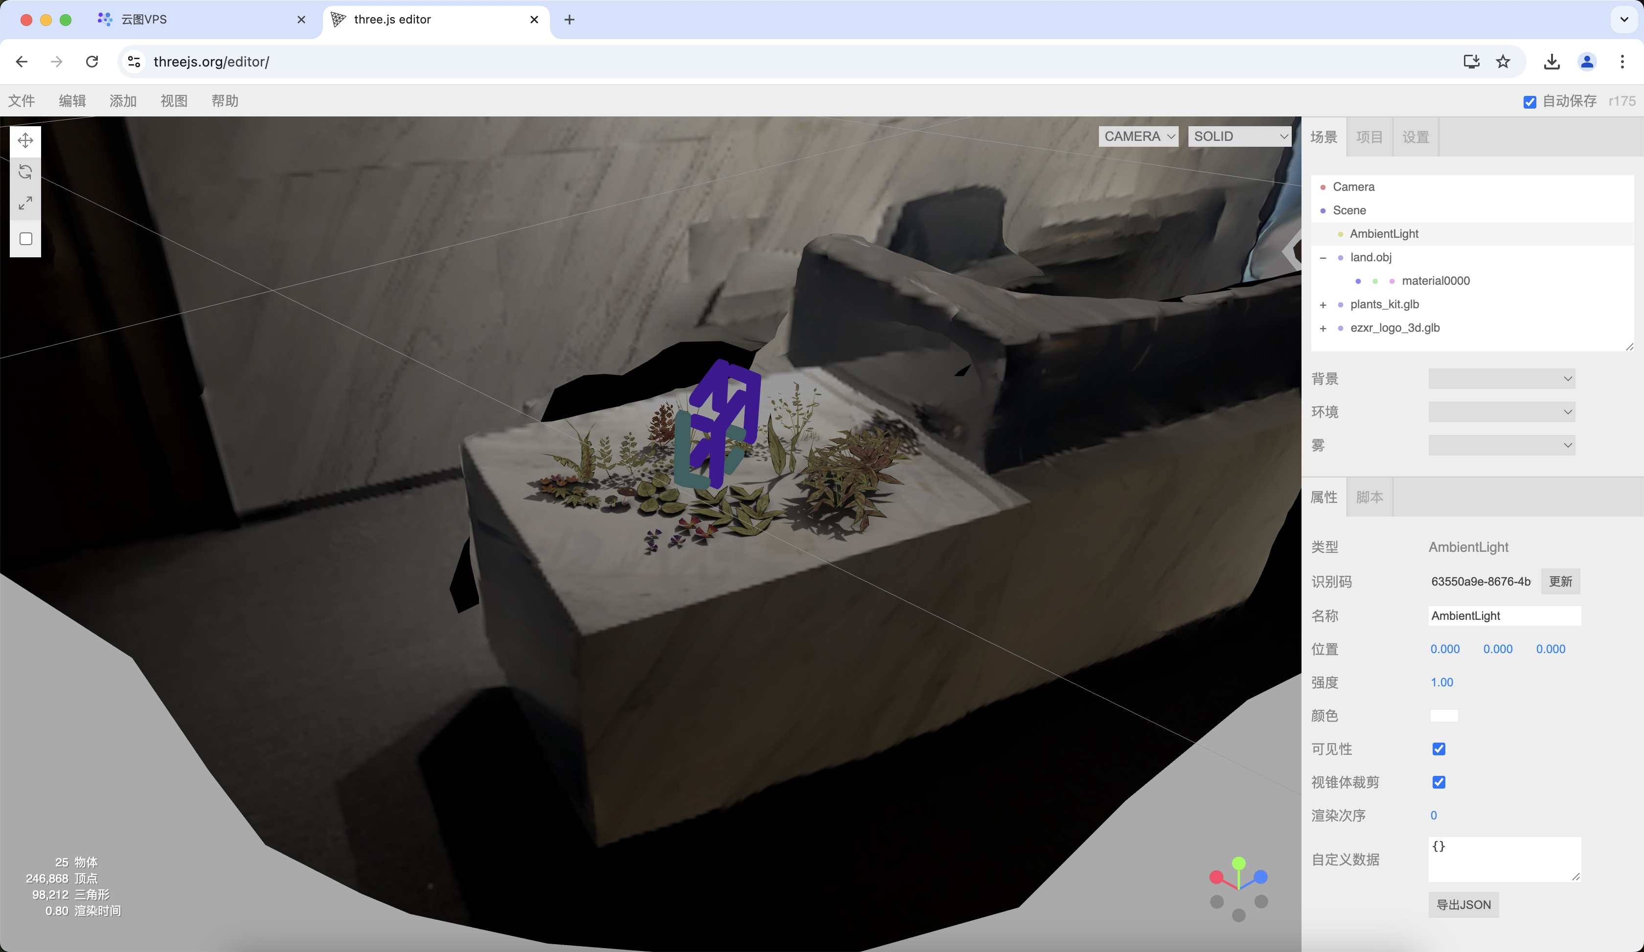Click the 名称 name field AmbientLight
Image resolution: width=1644 pixels, height=952 pixels.
(1505, 615)
